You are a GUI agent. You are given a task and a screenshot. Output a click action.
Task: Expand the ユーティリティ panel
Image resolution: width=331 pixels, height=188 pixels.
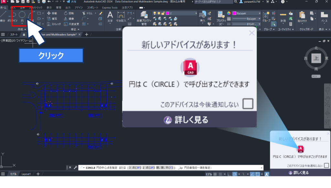click(x=286, y=29)
